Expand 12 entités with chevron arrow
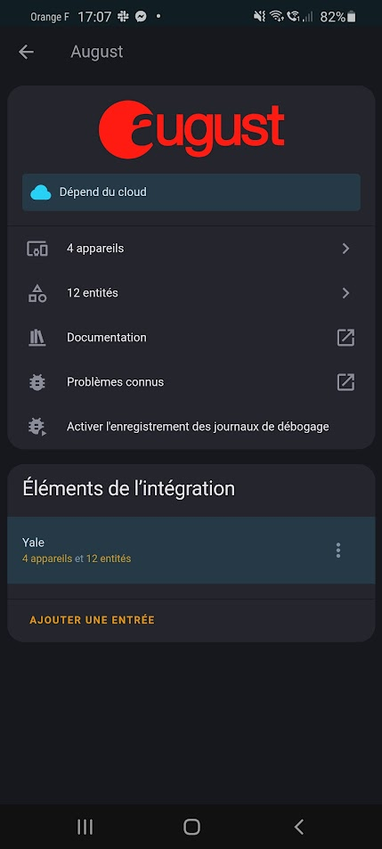This screenshot has height=849, width=382. pyautogui.click(x=345, y=293)
